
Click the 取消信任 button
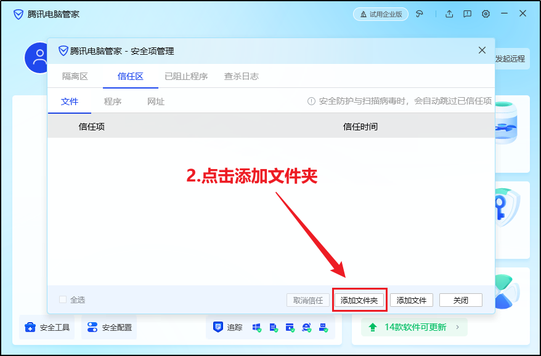point(308,300)
